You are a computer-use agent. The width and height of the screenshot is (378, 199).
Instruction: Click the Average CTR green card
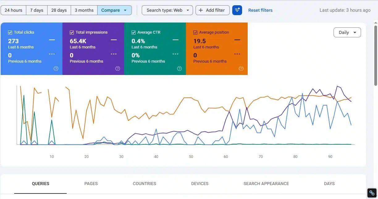click(x=155, y=49)
